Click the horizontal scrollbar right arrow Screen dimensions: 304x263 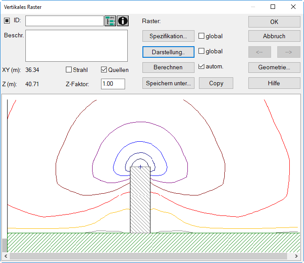296,256
